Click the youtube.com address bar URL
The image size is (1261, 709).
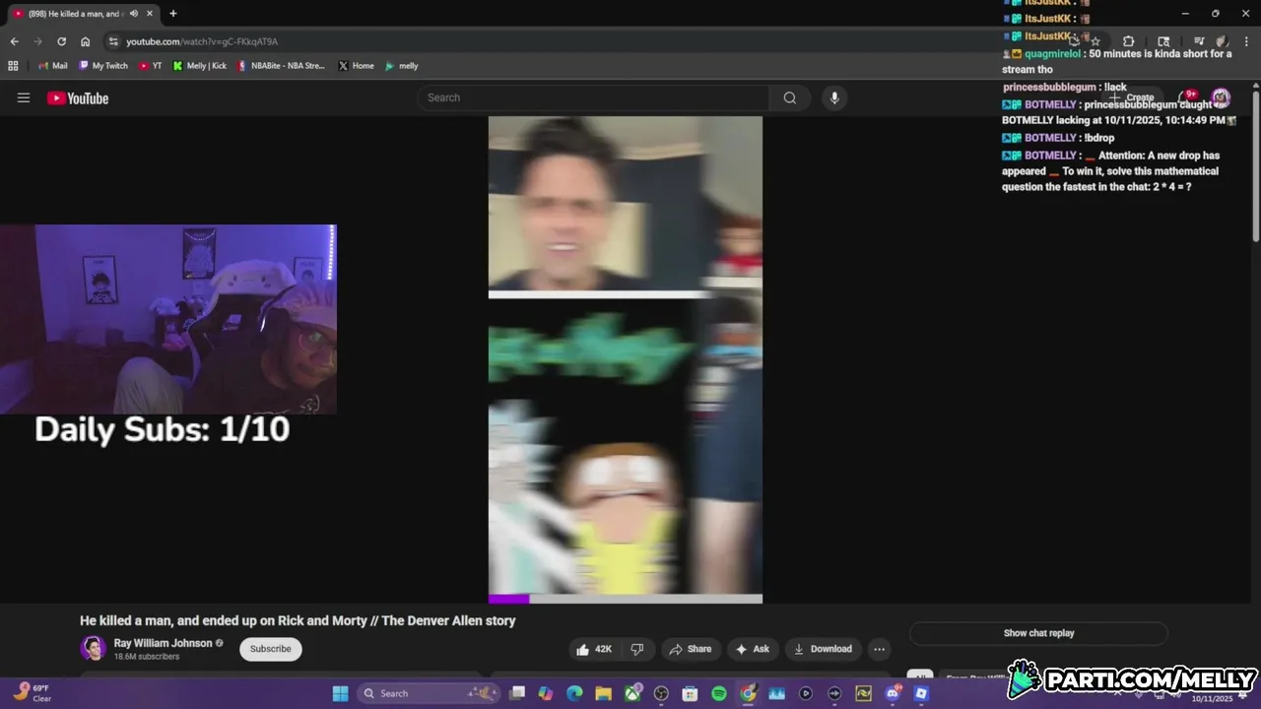(202, 41)
